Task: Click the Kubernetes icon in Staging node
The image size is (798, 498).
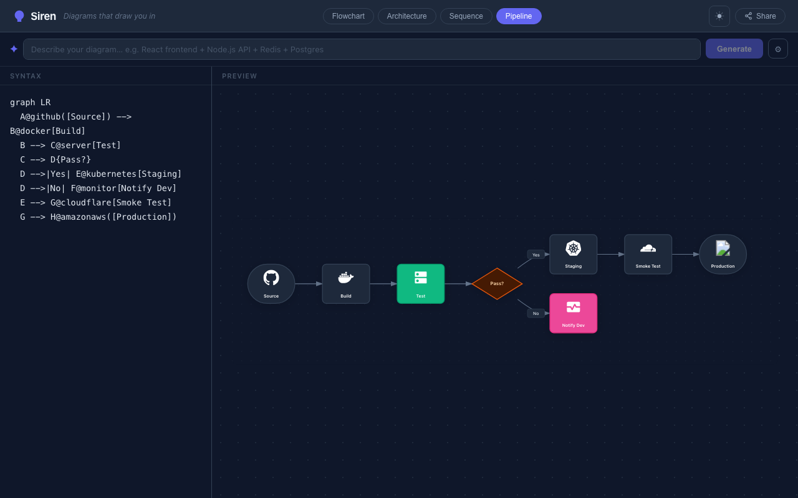Action: 574,248
